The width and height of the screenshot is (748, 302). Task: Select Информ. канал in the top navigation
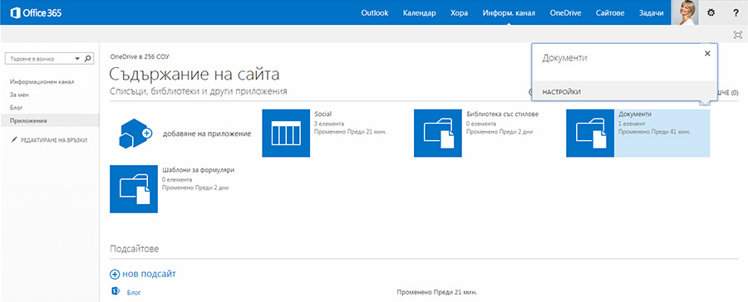509,13
